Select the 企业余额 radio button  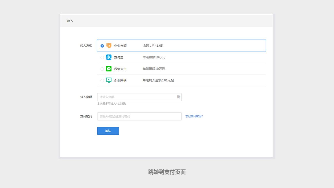click(102, 46)
